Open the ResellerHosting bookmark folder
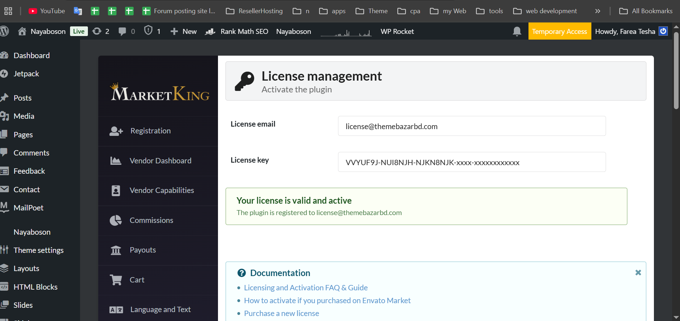Viewport: 680px width, 321px height. click(x=254, y=11)
